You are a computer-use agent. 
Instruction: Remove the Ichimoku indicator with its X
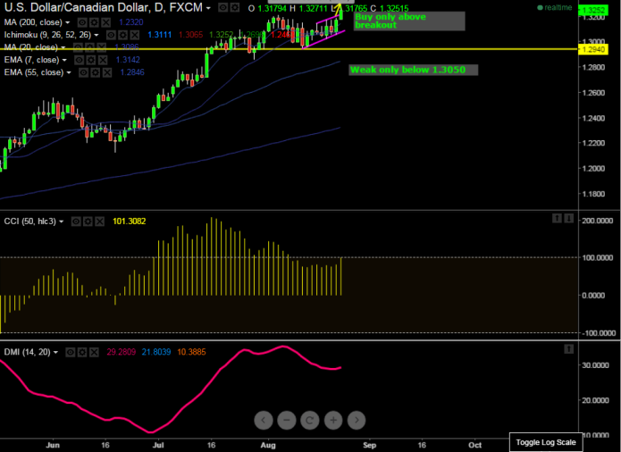coord(135,35)
